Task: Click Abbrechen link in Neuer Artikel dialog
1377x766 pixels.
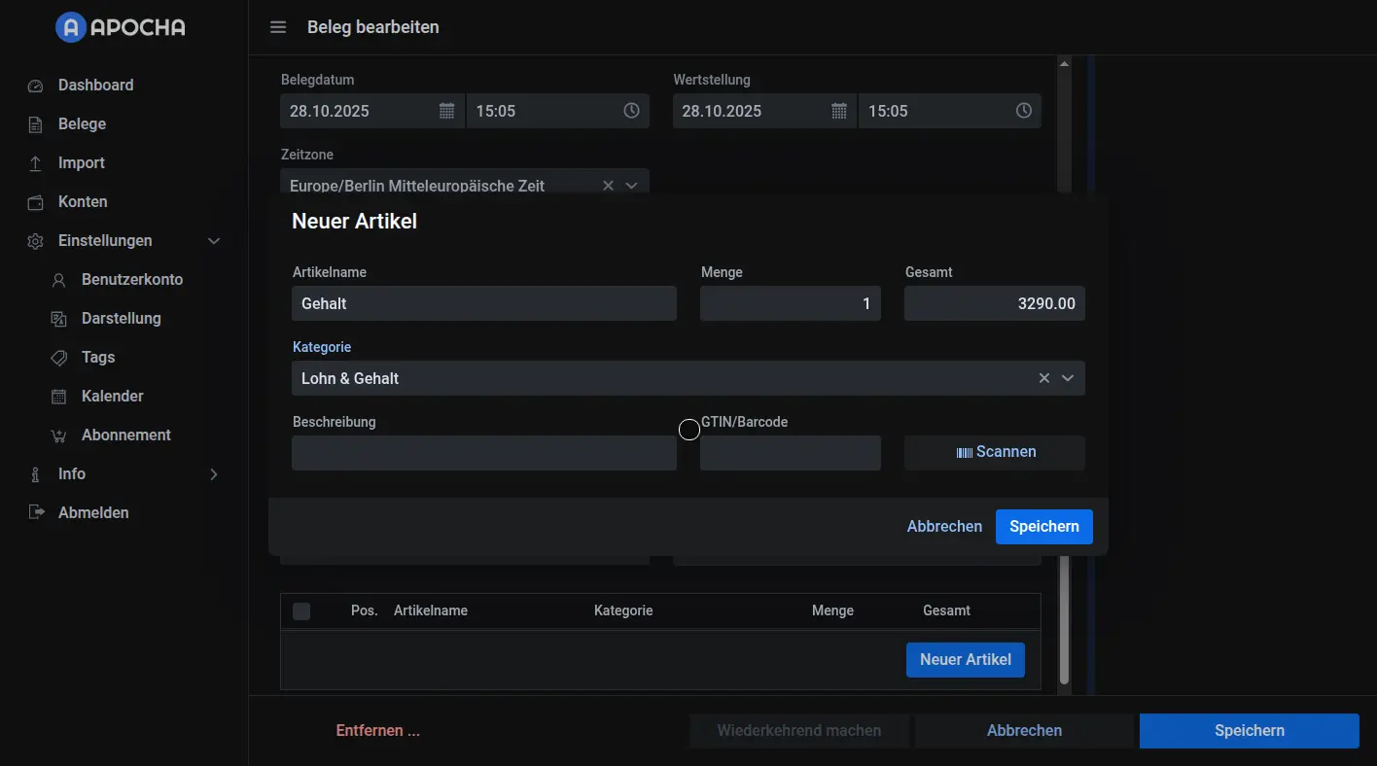Action: click(x=944, y=527)
